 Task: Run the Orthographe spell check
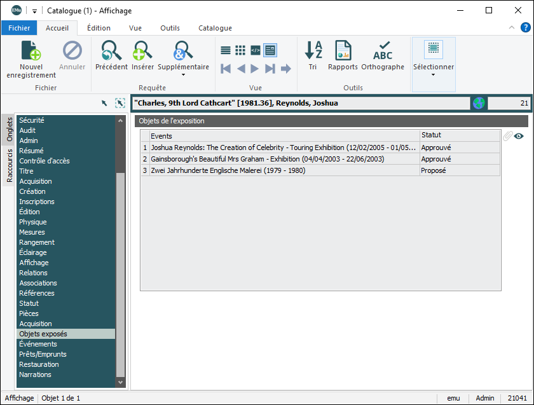(382, 51)
